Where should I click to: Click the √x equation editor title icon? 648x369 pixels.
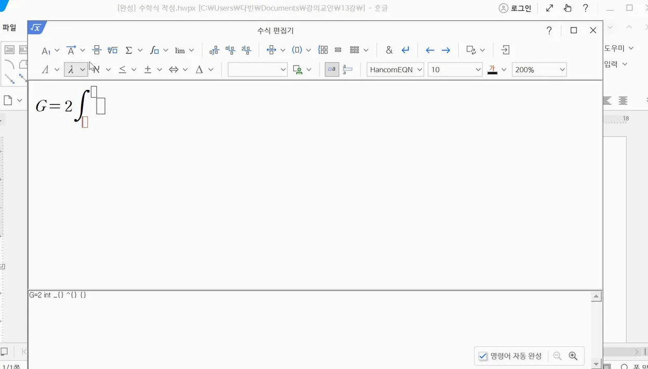[x=36, y=28]
